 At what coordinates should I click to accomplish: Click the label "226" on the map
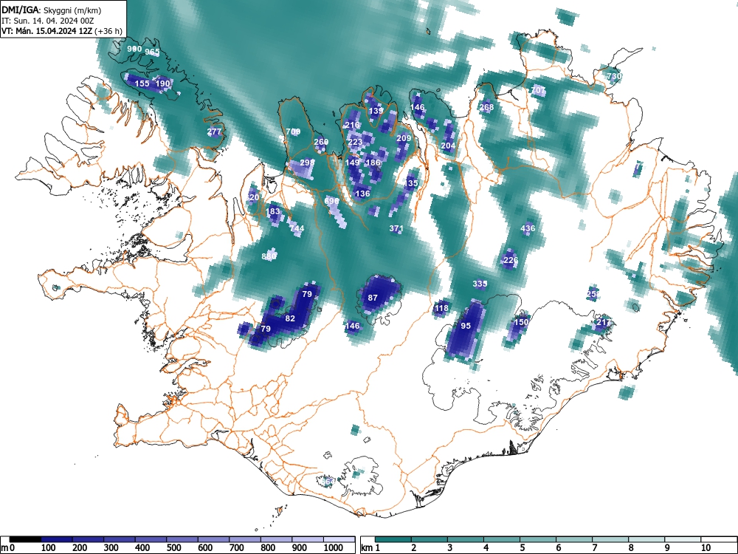pos(511,259)
